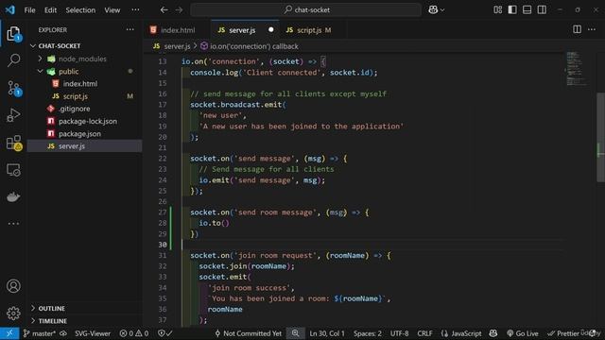Open the Edit menu
This screenshot has width=605, height=340.
[50, 10]
